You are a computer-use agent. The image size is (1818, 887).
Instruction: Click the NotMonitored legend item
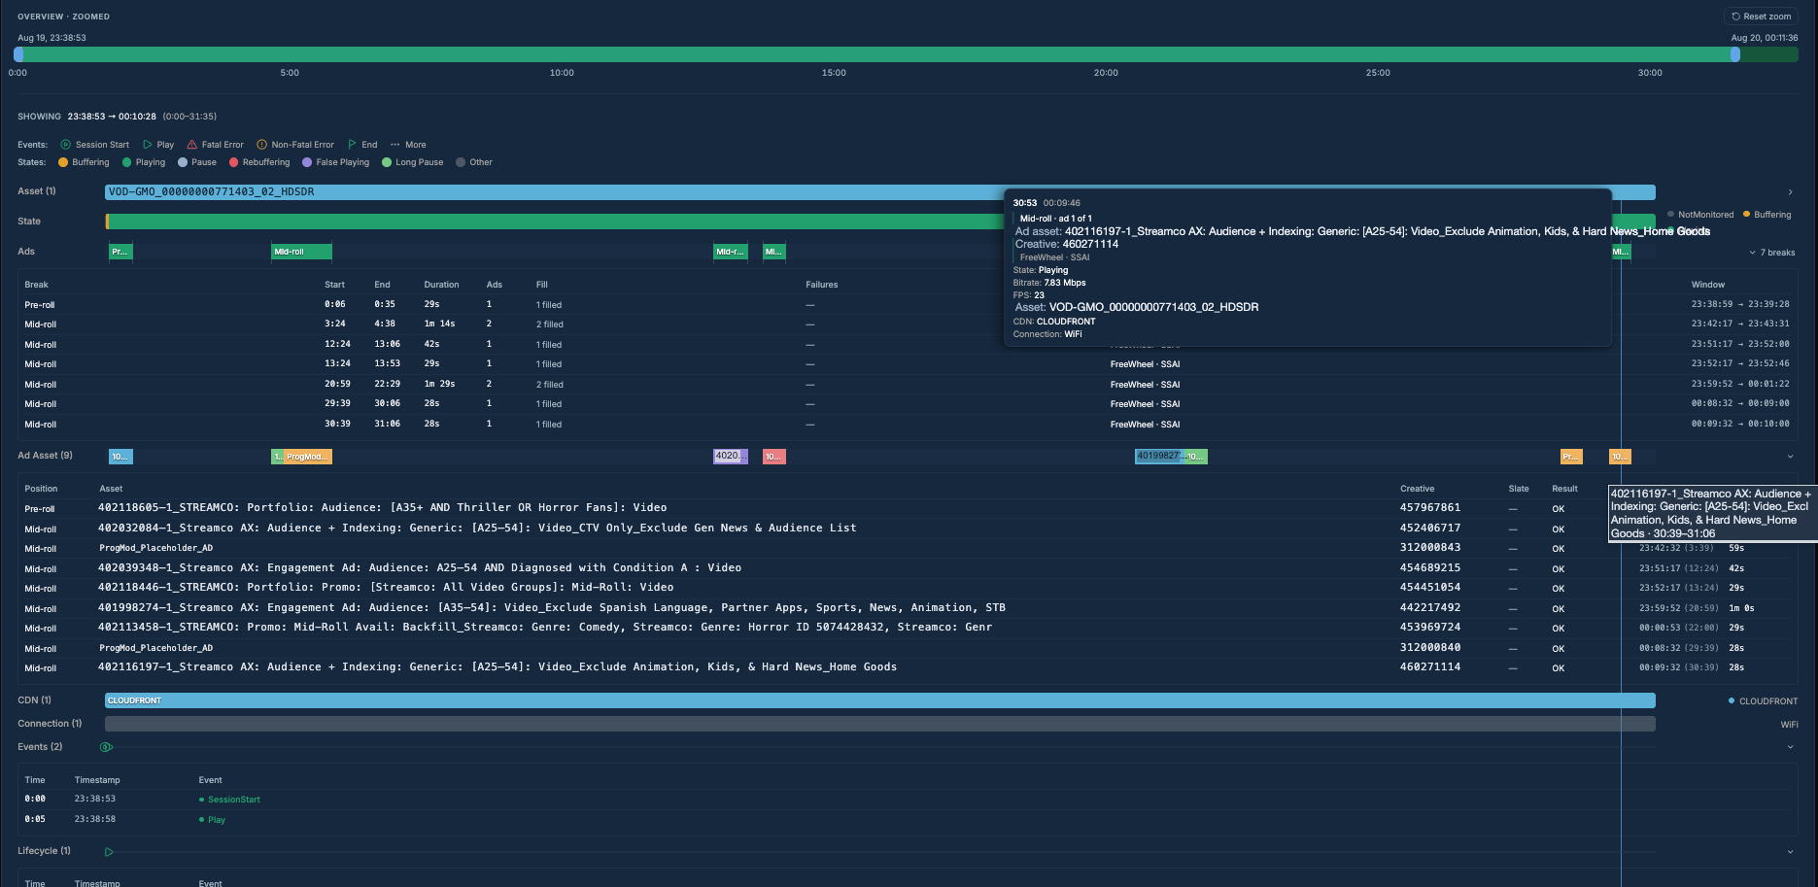(1700, 215)
